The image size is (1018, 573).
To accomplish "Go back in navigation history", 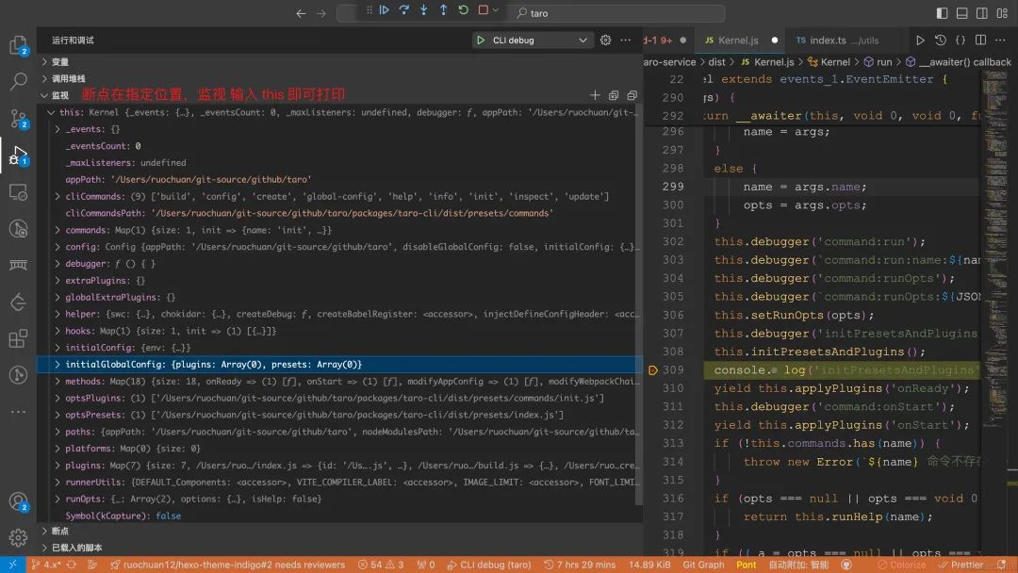I will click(301, 13).
